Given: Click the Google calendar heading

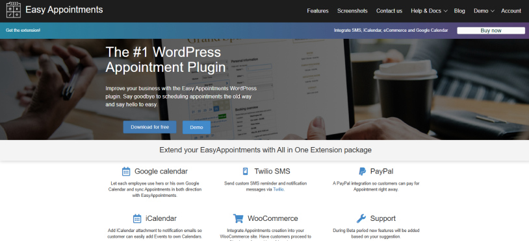Looking at the screenshot, I should pyautogui.click(x=161, y=172).
